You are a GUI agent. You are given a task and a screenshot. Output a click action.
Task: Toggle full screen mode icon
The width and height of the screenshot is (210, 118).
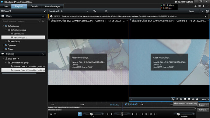pos(207,11)
